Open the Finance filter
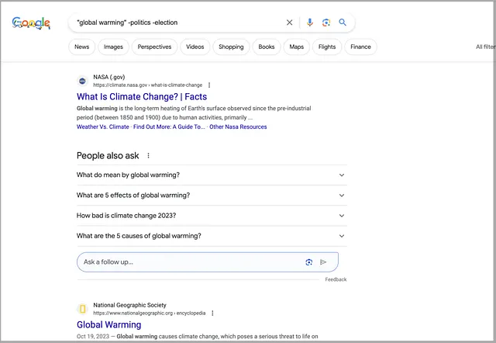496x343 pixels. 360,47
